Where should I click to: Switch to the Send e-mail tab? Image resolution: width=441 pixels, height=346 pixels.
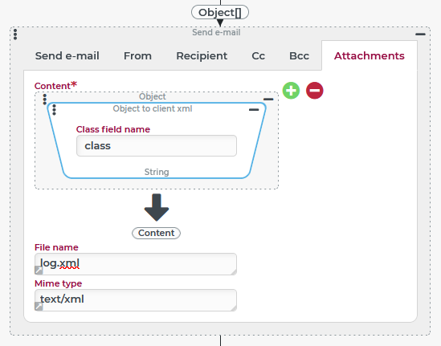coord(67,55)
